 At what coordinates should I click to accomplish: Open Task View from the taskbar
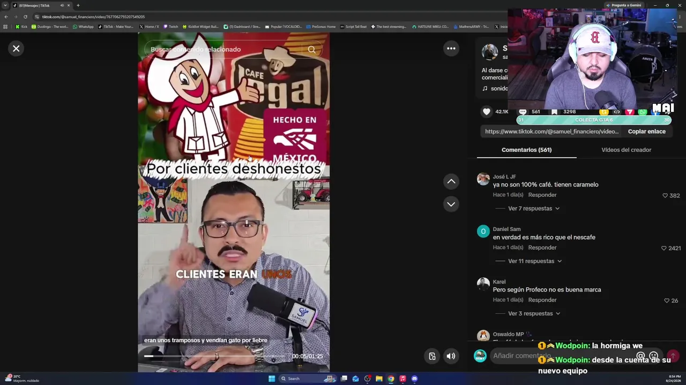pyautogui.click(x=344, y=379)
